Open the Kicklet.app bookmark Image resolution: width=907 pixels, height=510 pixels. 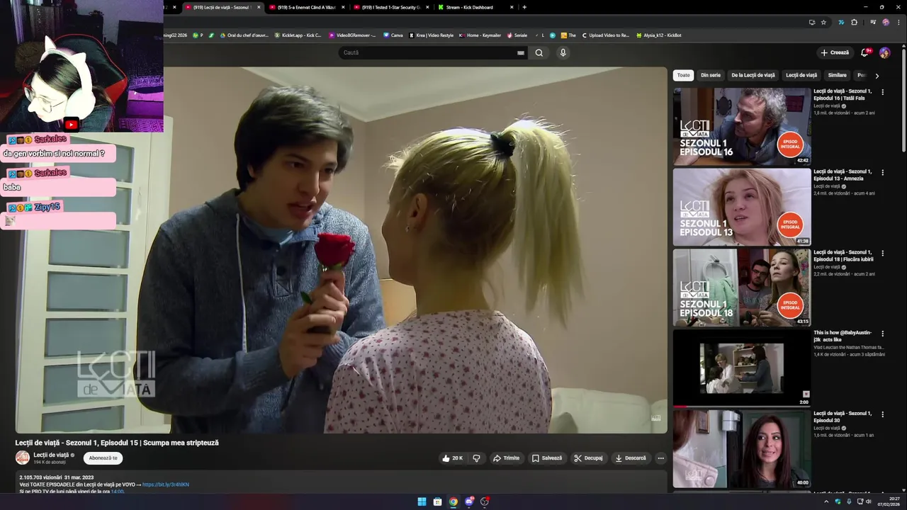pyautogui.click(x=298, y=35)
